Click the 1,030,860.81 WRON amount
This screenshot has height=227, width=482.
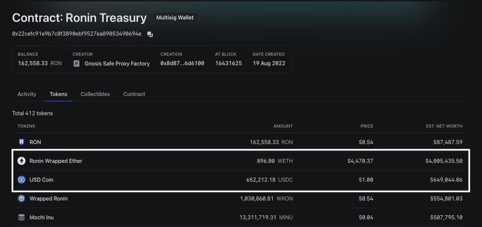tap(267, 199)
